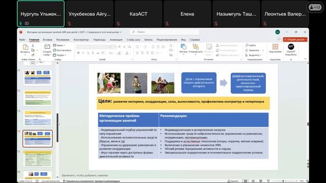Switch to the Design (Конструктор) tab
Viewport: 326px width, 183px height.
[x=81, y=40]
